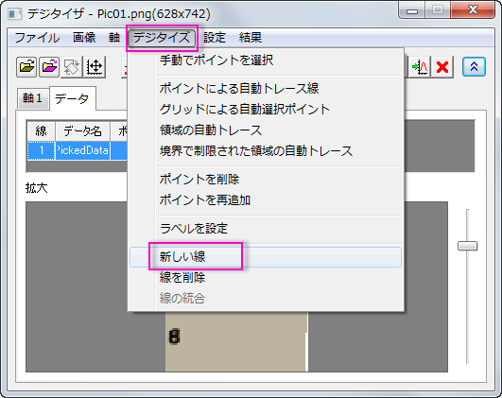The height and width of the screenshot is (398, 502).
Task: Click the rotate image icon
Action: 72,67
